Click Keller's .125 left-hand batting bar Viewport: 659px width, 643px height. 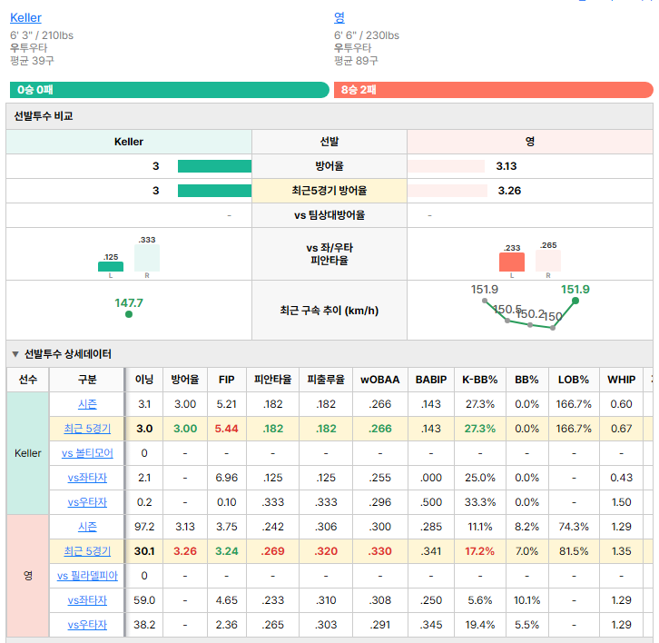tap(111, 267)
